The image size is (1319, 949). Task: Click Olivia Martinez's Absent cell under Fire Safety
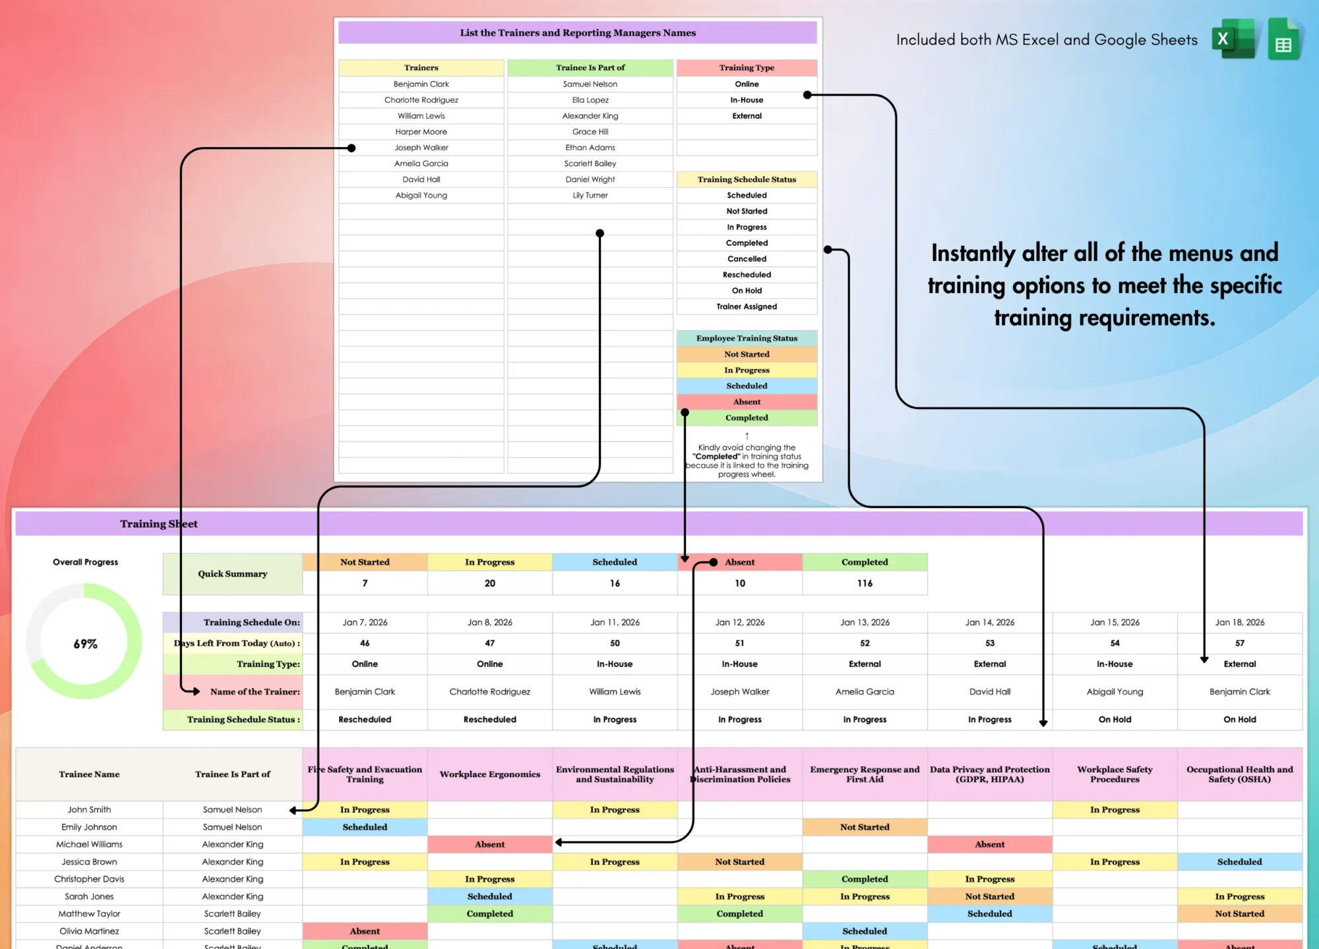[x=365, y=931]
